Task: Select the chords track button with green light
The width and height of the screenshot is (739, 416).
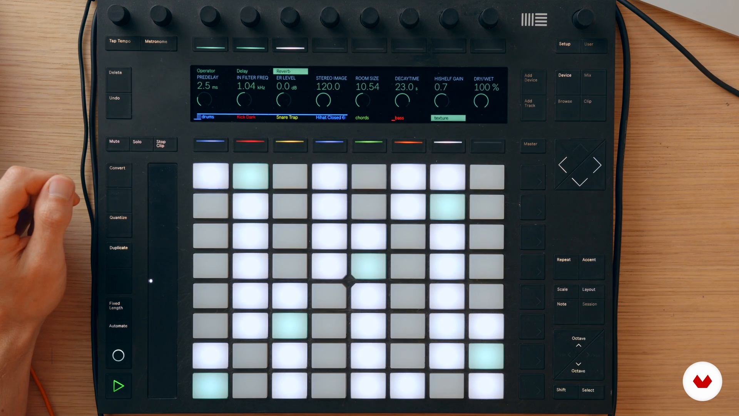Action: point(369,146)
